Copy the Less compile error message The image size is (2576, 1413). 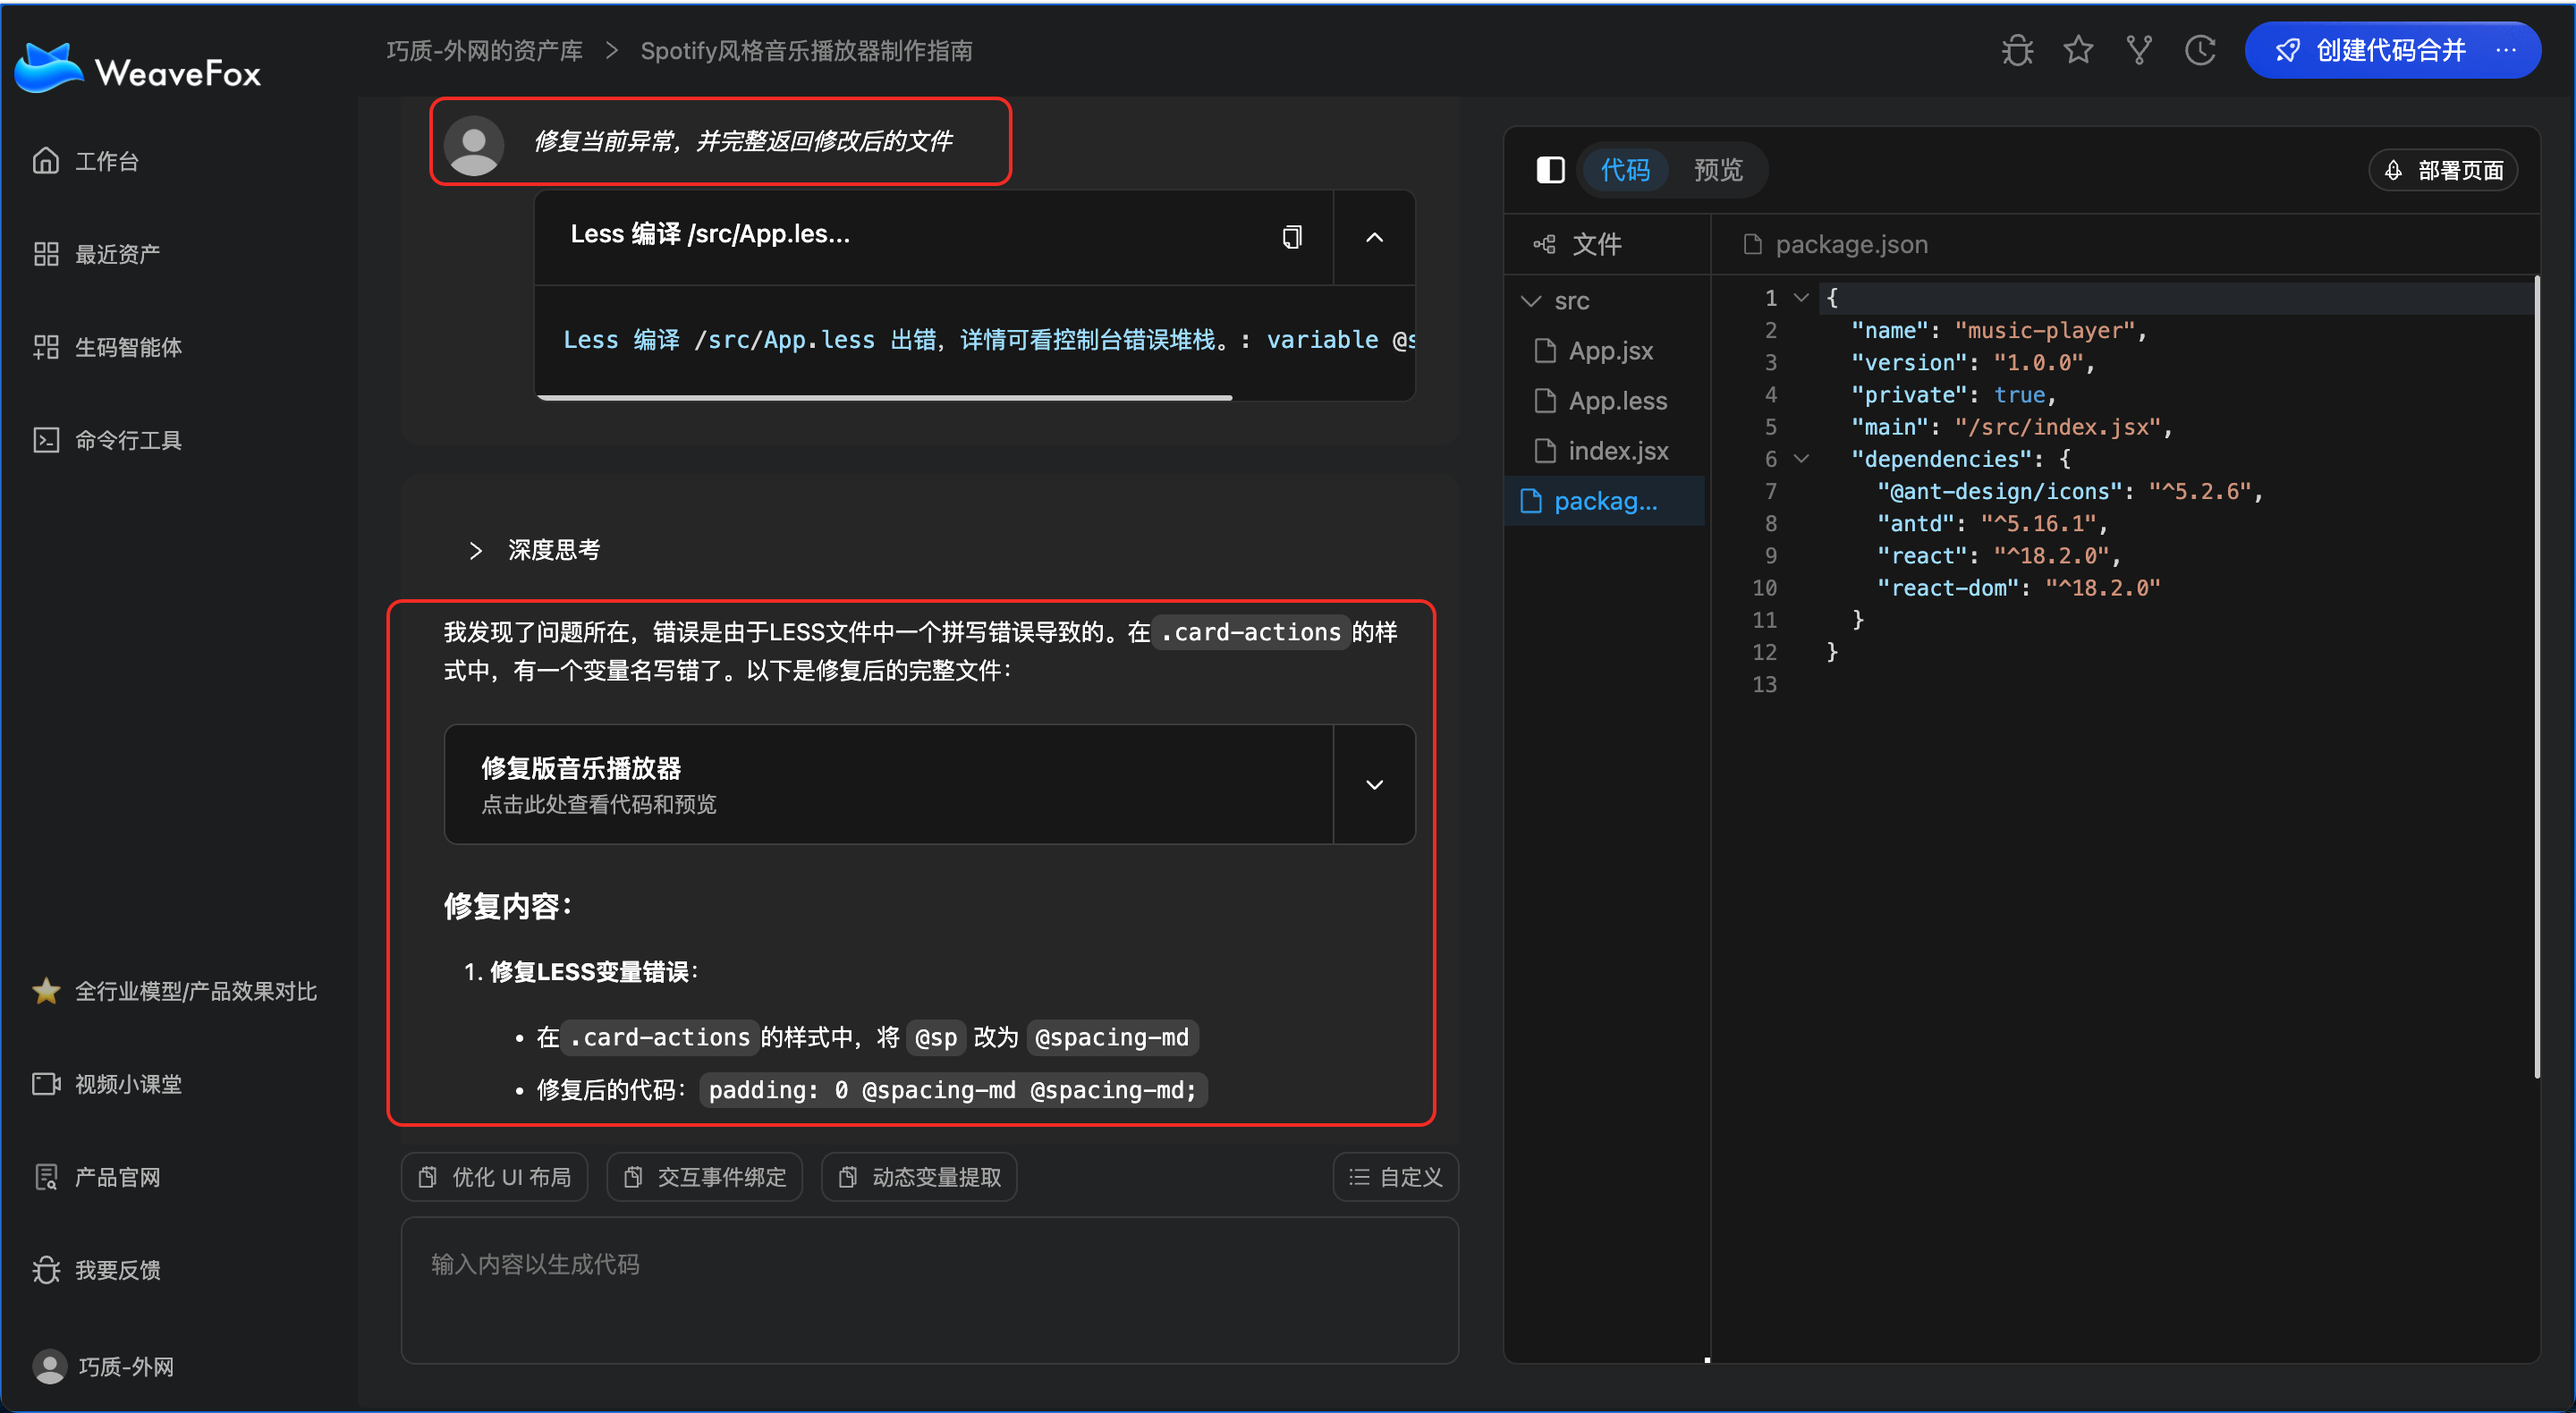(1292, 237)
